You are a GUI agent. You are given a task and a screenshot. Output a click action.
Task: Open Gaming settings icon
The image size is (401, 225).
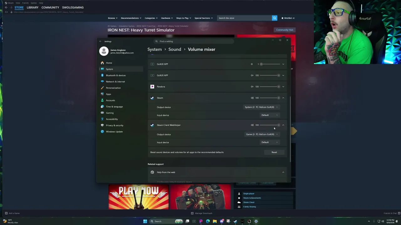point(102,113)
